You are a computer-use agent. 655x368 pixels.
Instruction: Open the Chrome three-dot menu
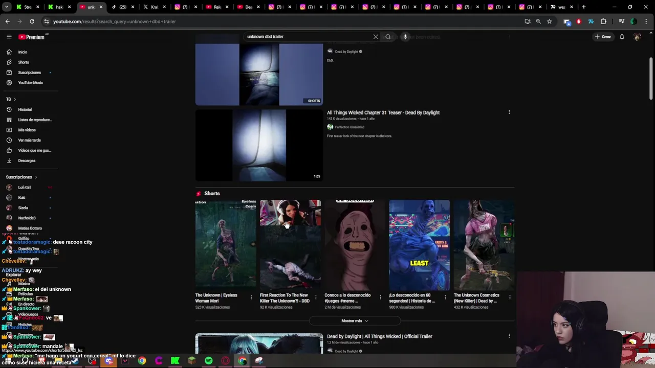tap(646, 21)
